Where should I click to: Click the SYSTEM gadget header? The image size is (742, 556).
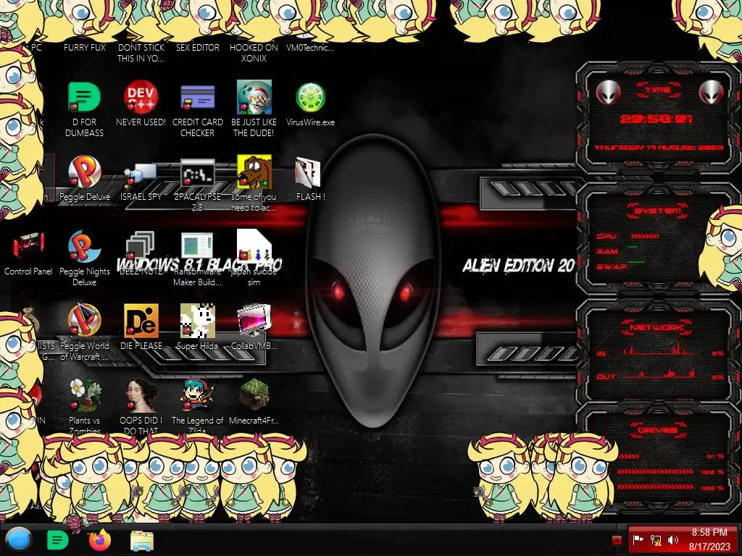coord(658,211)
